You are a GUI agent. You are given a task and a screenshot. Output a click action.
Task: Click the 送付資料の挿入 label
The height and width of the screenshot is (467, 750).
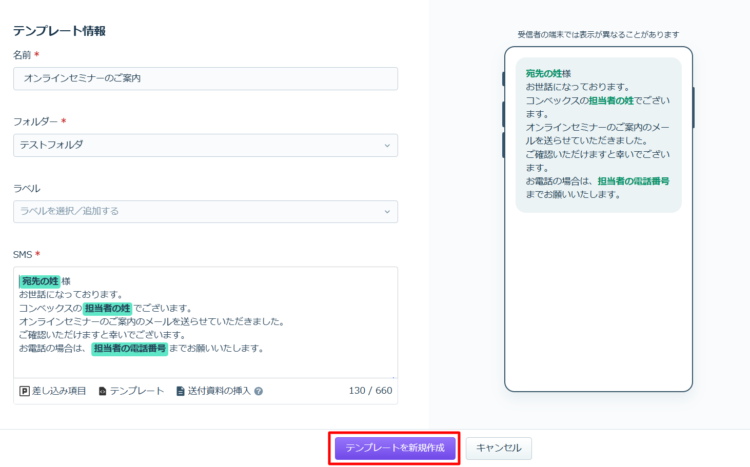[219, 391]
